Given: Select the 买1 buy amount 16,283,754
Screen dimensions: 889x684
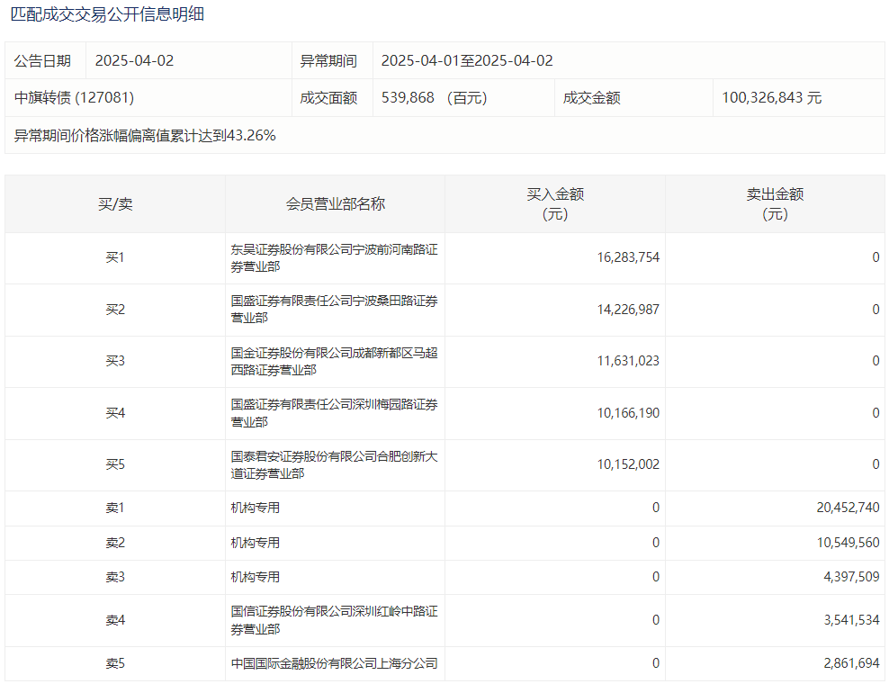Looking at the screenshot, I should pyautogui.click(x=628, y=257).
